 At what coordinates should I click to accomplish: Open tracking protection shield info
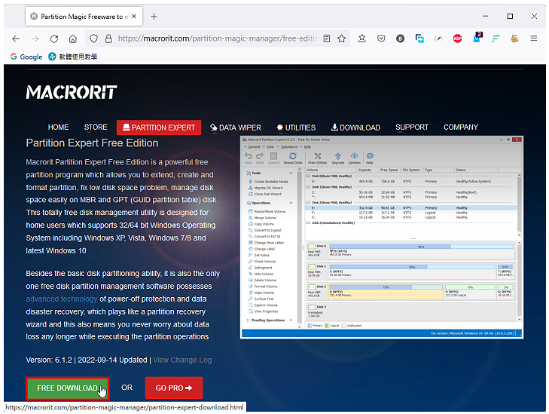93,38
